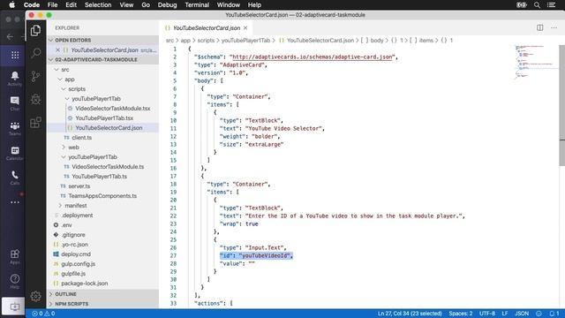The height and width of the screenshot is (318, 565).
Task: Open the Debug view in activity bar
Action: (35, 99)
